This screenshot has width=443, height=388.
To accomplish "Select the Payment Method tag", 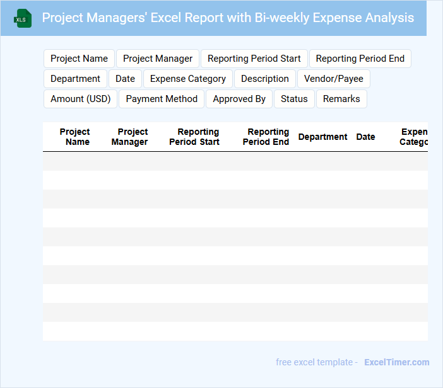I will 162,99.
